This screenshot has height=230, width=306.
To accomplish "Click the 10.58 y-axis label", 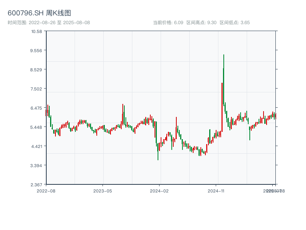I will tap(37, 31).
